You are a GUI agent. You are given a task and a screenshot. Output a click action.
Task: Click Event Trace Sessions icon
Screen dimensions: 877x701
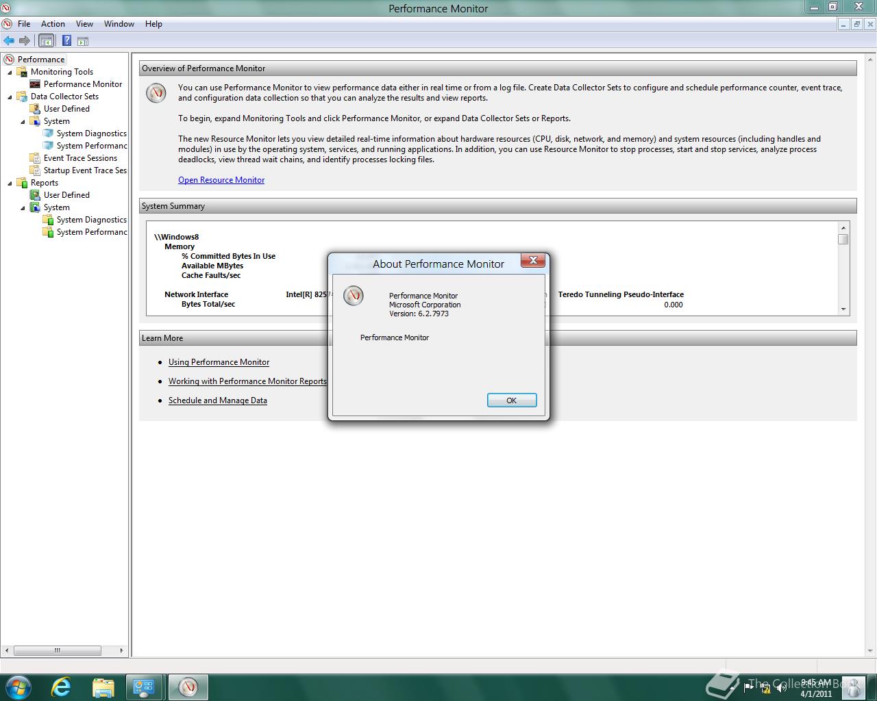(35, 158)
